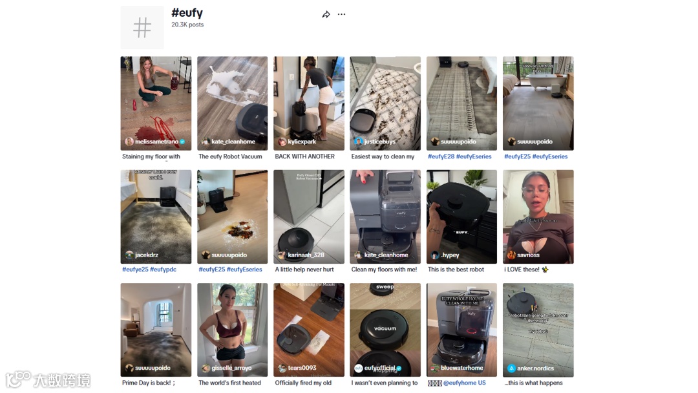Open tears0093 'Officially fired my old' video
This screenshot has width=698, height=393.
point(309,330)
